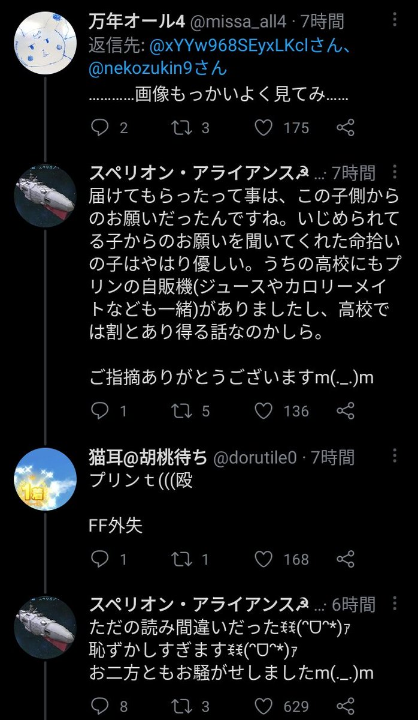This screenshot has width=418, height=720.
Task: Like the tweet with 136 likes
Action: click(263, 411)
